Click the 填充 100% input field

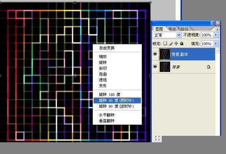[207, 44]
